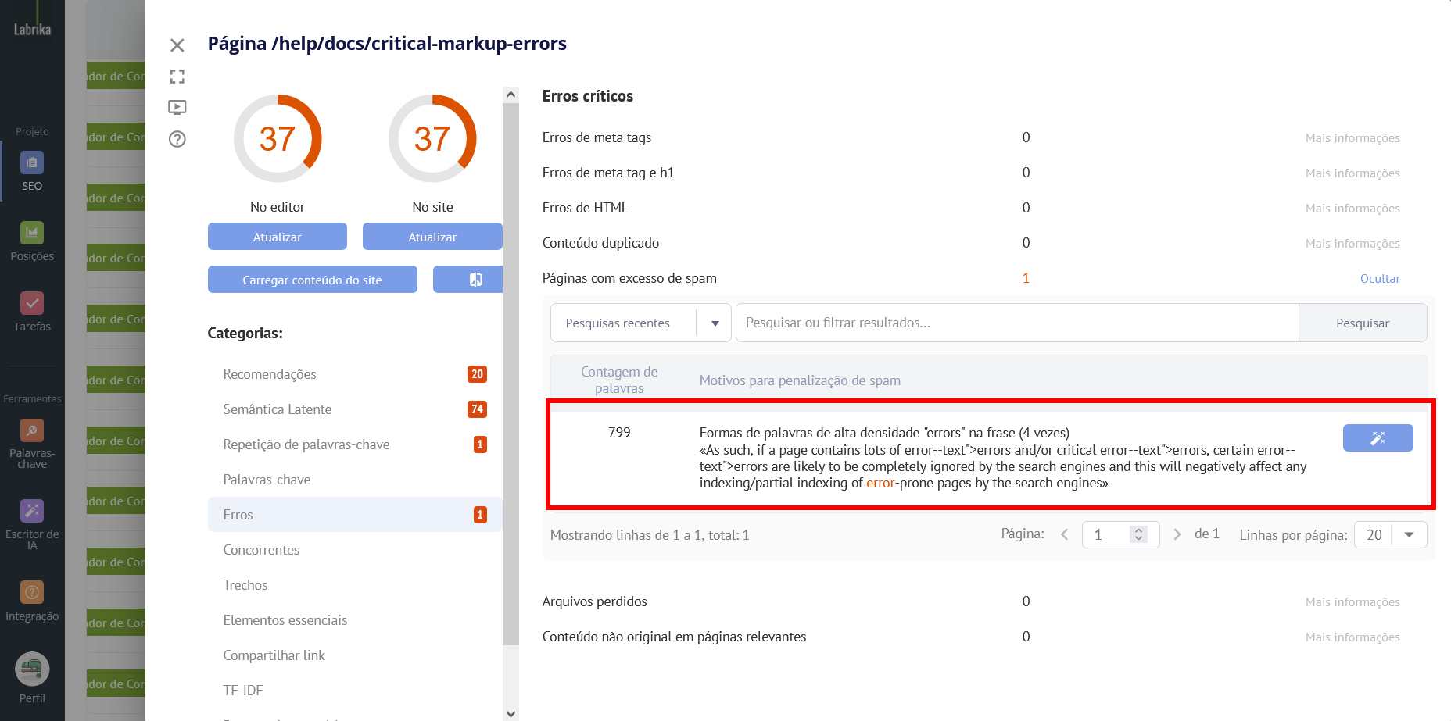
Task: Launch the Escritor de IA tool
Action: [x=32, y=522]
